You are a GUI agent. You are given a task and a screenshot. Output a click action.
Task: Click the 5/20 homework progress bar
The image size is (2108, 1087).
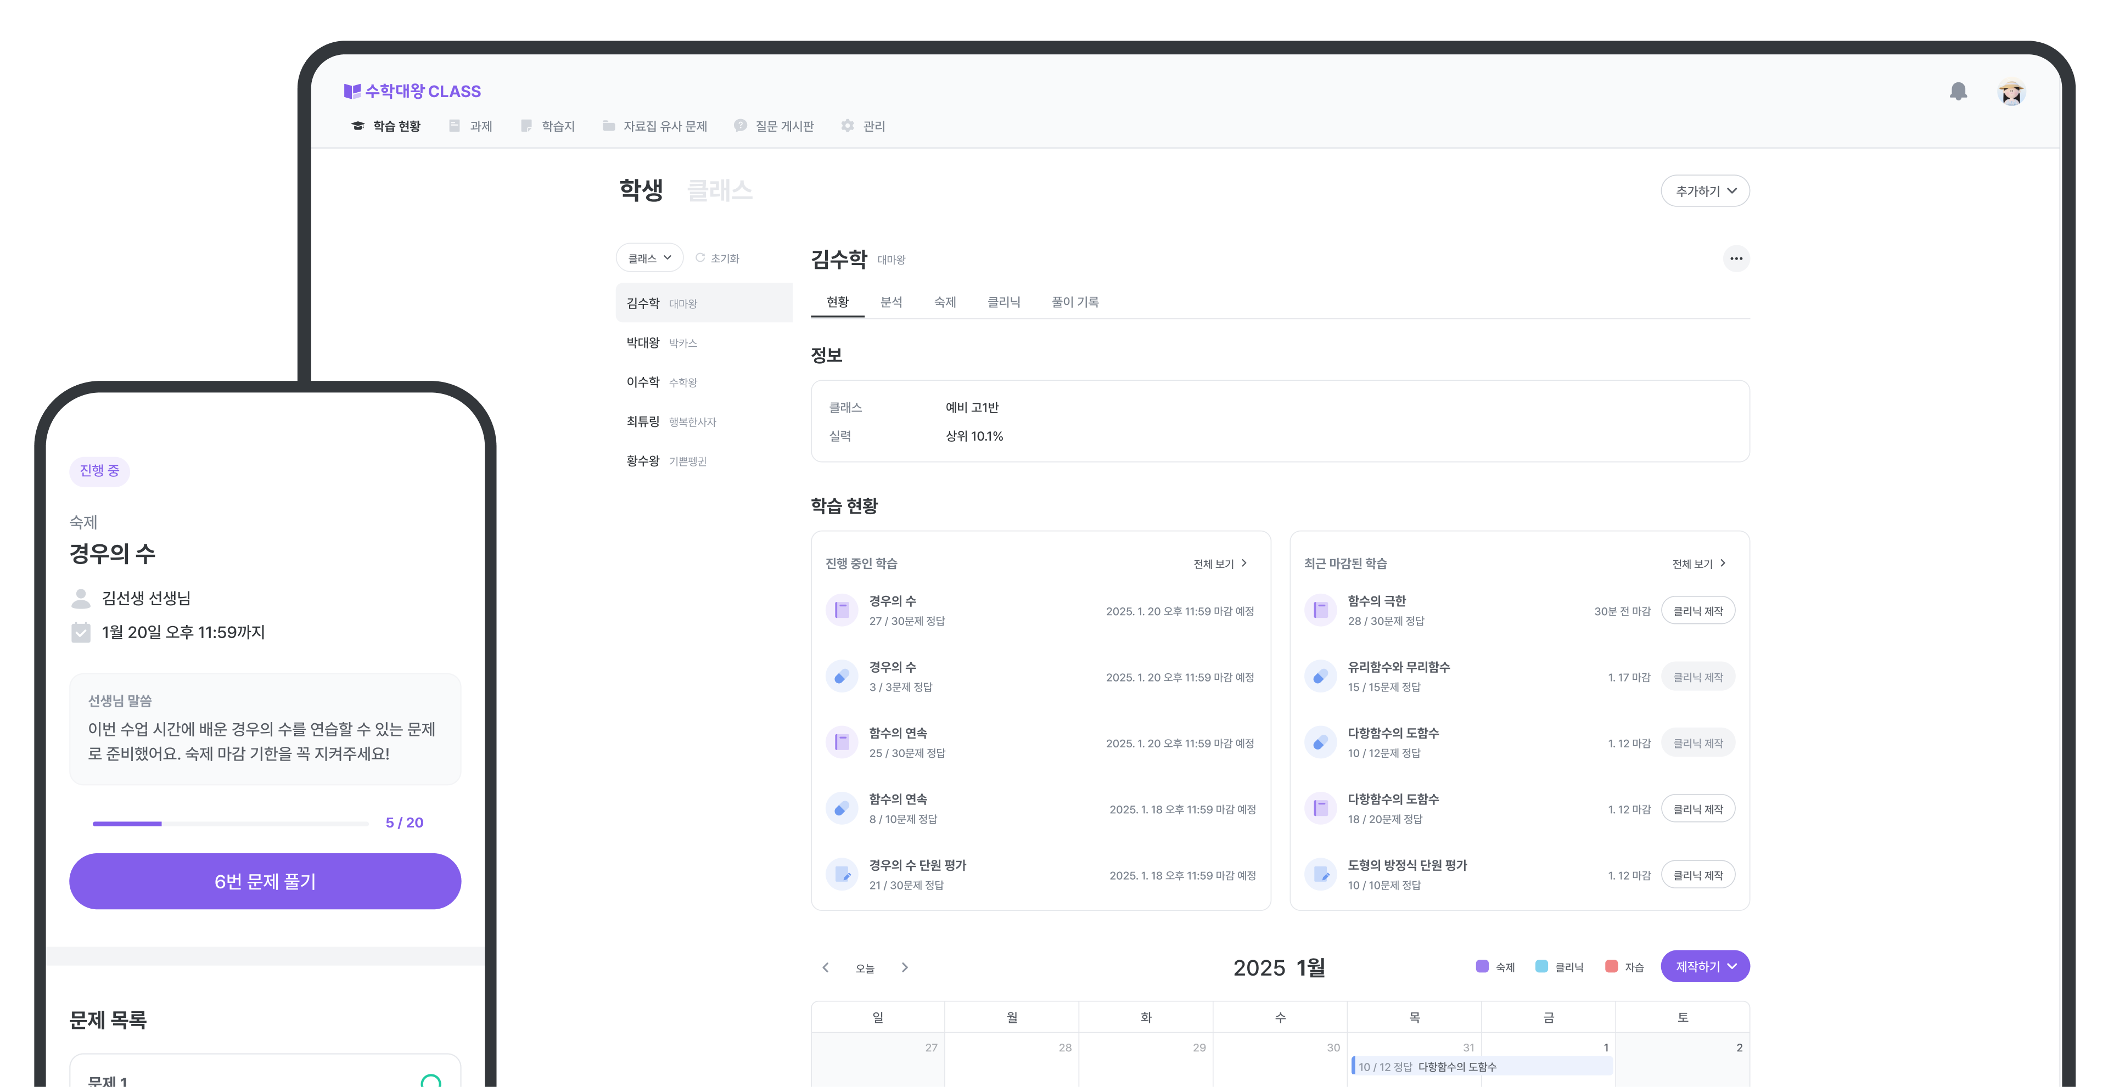[231, 824]
